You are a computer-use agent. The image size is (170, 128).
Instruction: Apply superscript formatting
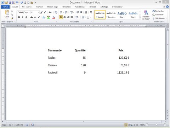pos(39,17)
